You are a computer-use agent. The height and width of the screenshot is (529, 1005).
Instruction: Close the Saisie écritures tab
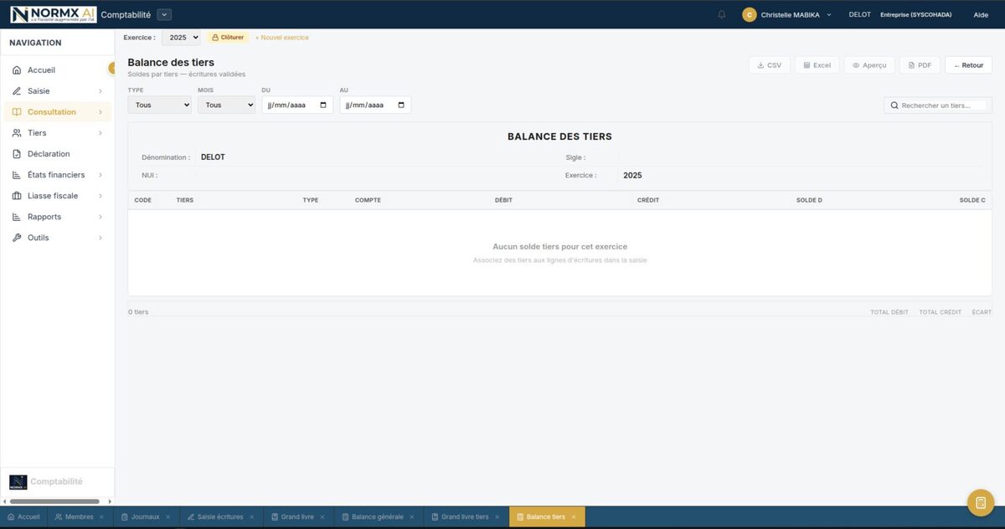(x=252, y=517)
